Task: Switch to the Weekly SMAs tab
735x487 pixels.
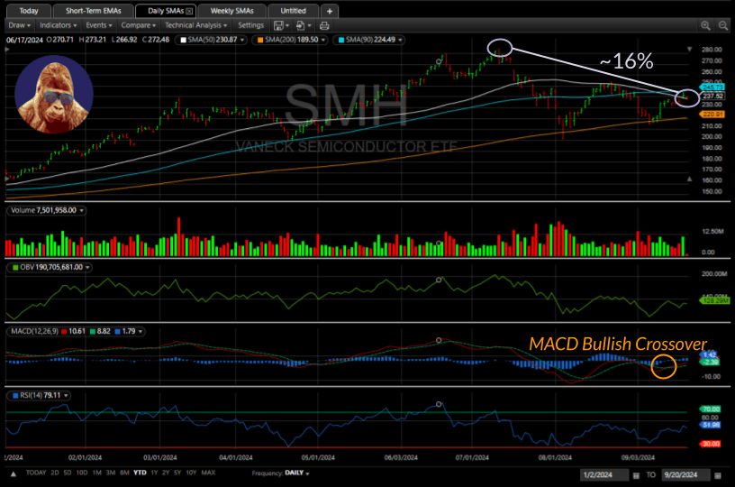Action: (x=231, y=11)
